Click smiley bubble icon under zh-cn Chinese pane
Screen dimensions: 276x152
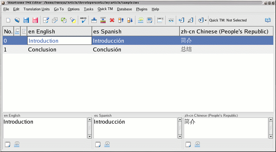pyautogui.click(x=197, y=144)
